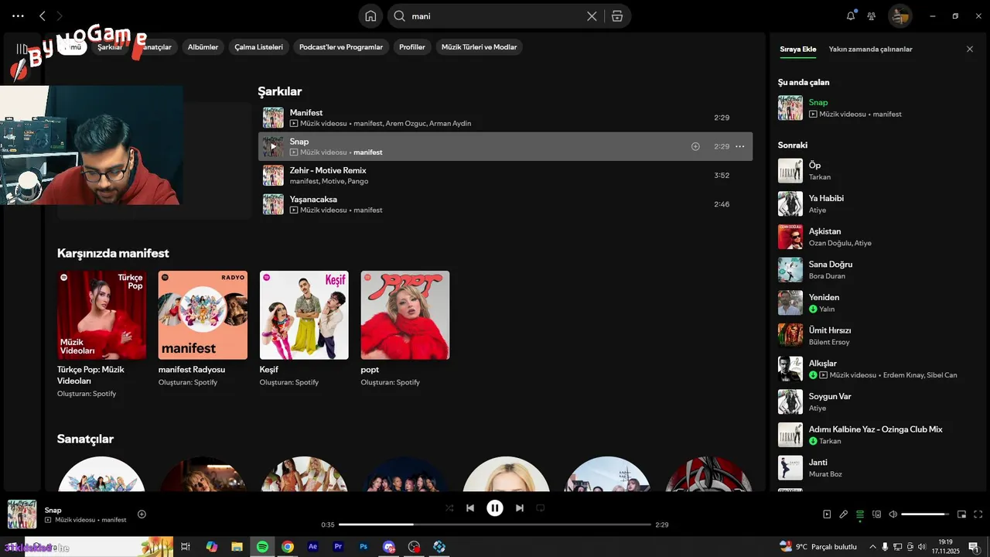Open the mini player
This screenshot has width=990, height=557.
pyautogui.click(x=962, y=514)
